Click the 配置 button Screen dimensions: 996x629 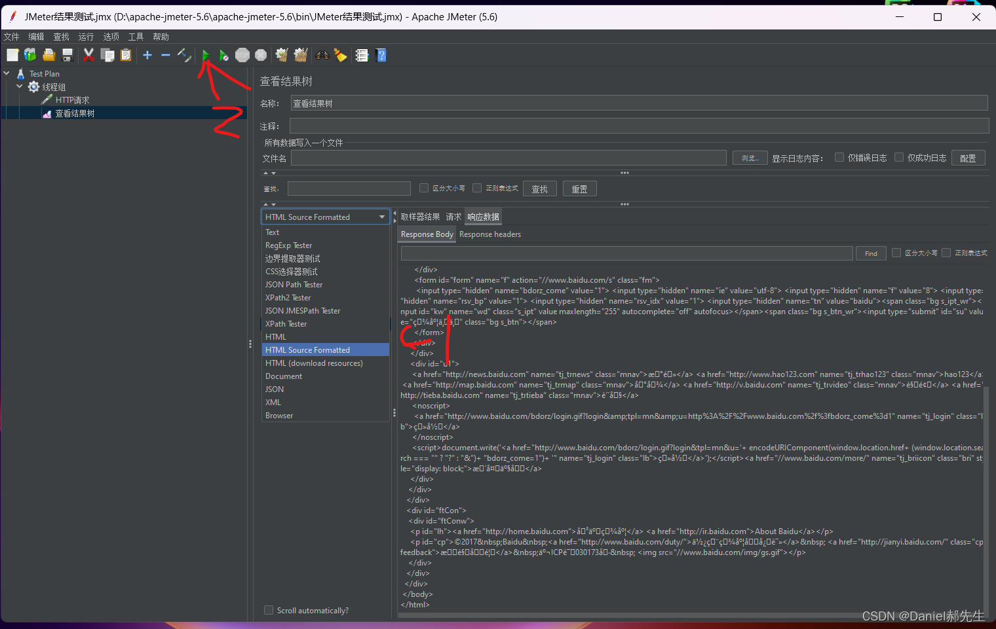coord(968,158)
